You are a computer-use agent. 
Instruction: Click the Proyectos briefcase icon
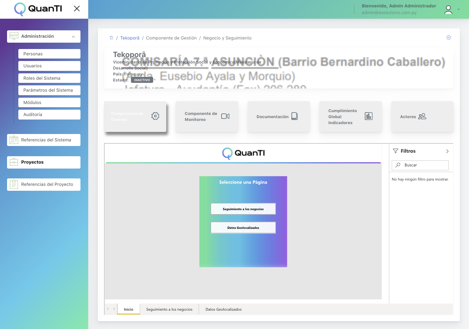click(x=14, y=162)
